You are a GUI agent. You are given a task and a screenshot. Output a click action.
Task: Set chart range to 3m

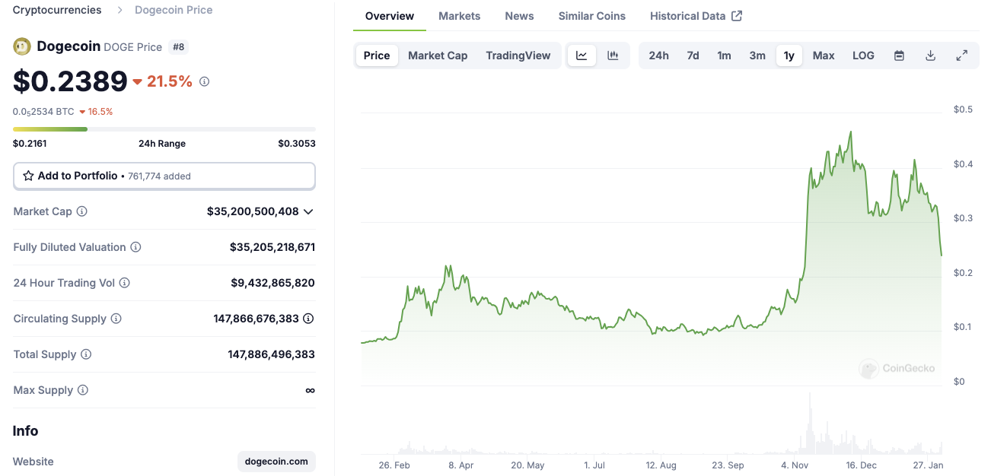[x=757, y=56]
